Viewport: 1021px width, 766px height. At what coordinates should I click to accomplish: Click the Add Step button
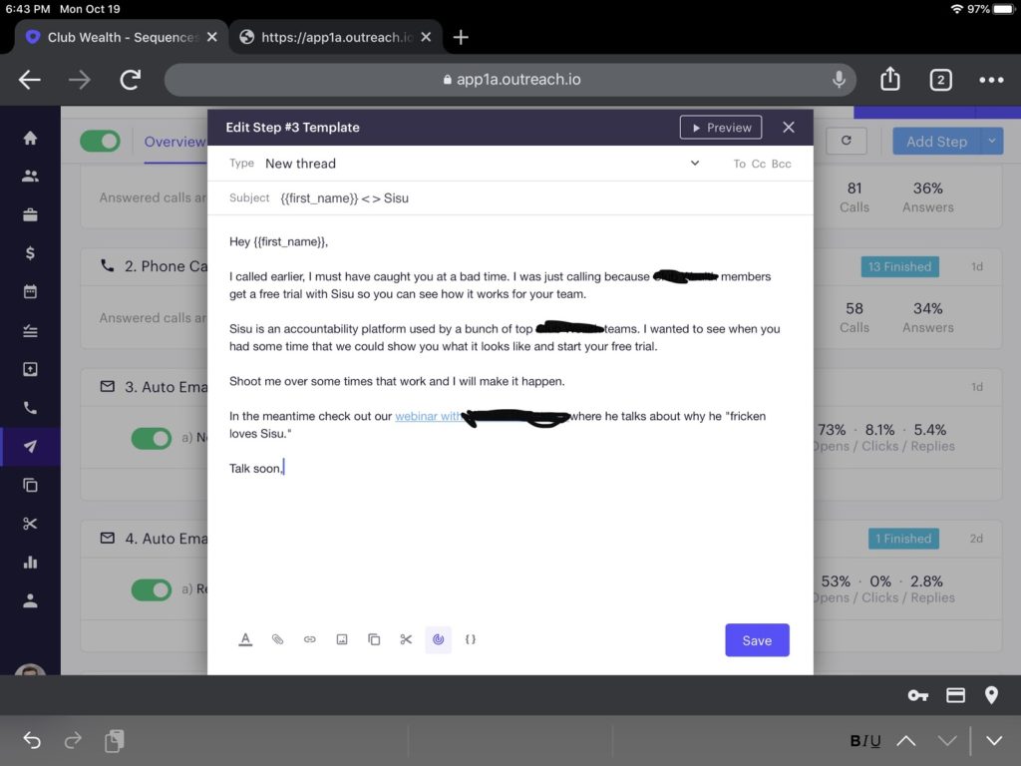937,142
